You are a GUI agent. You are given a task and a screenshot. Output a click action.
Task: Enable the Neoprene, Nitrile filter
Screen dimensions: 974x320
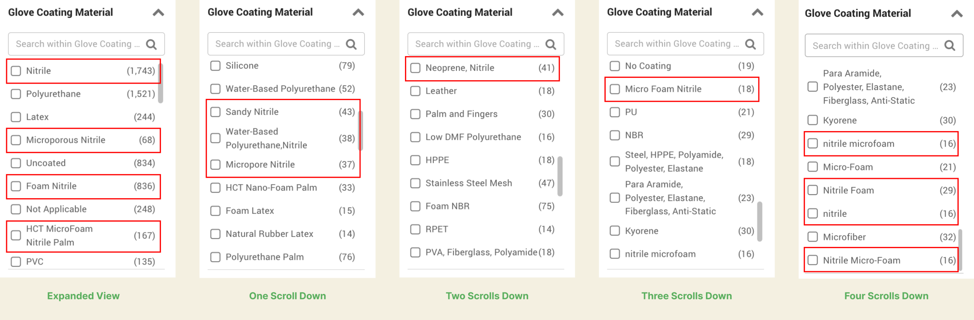(x=415, y=68)
